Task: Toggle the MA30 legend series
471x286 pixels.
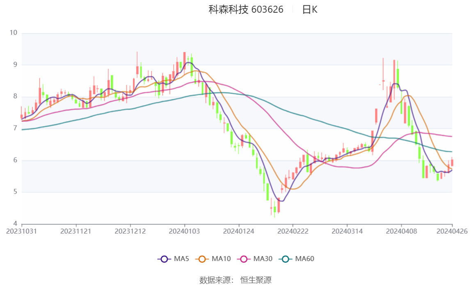Action: coord(255,259)
